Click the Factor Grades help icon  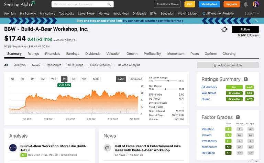coord(238,117)
